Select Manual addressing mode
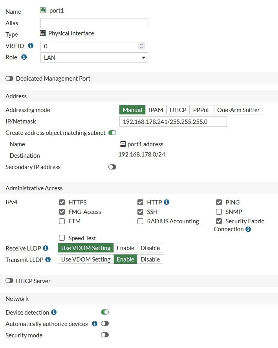This screenshot has height=348, width=278. pyautogui.click(x=132, y=110)
